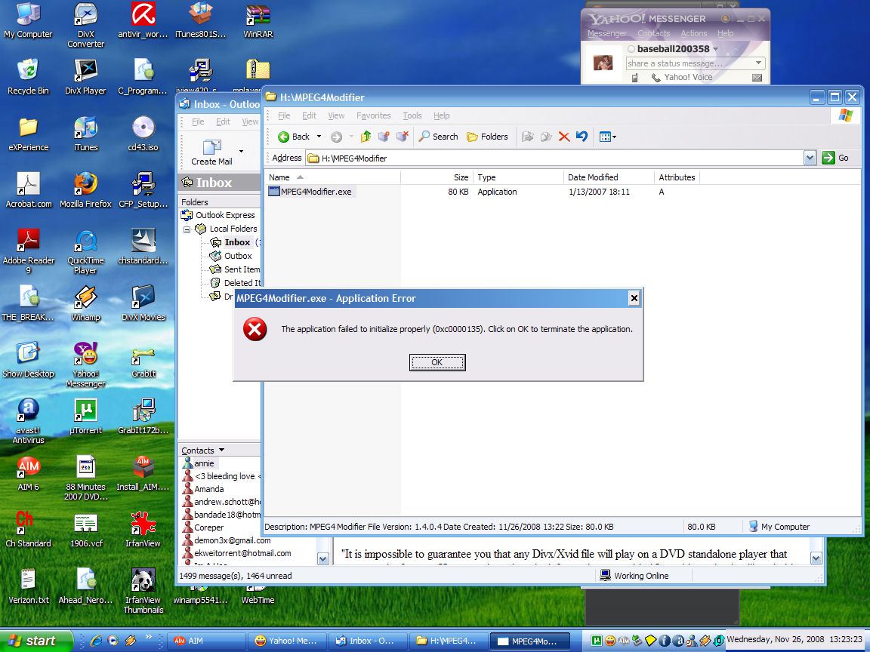870x652 pixels.
Task: Open the Messenger menu in Yahoo Messenger
Action: tap(607, 33)
